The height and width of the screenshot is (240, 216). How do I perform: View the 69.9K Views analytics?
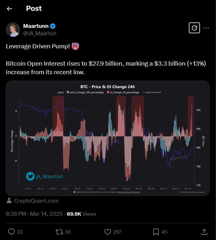click(x=82, y=214)
